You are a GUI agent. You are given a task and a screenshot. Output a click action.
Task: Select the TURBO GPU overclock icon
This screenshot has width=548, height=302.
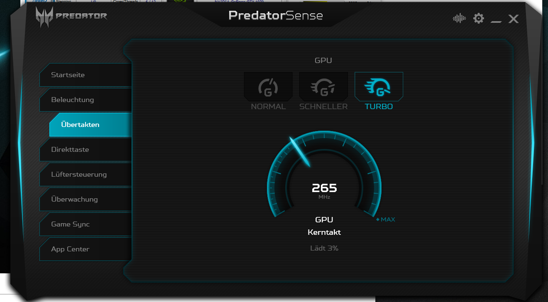pos(379,87)
